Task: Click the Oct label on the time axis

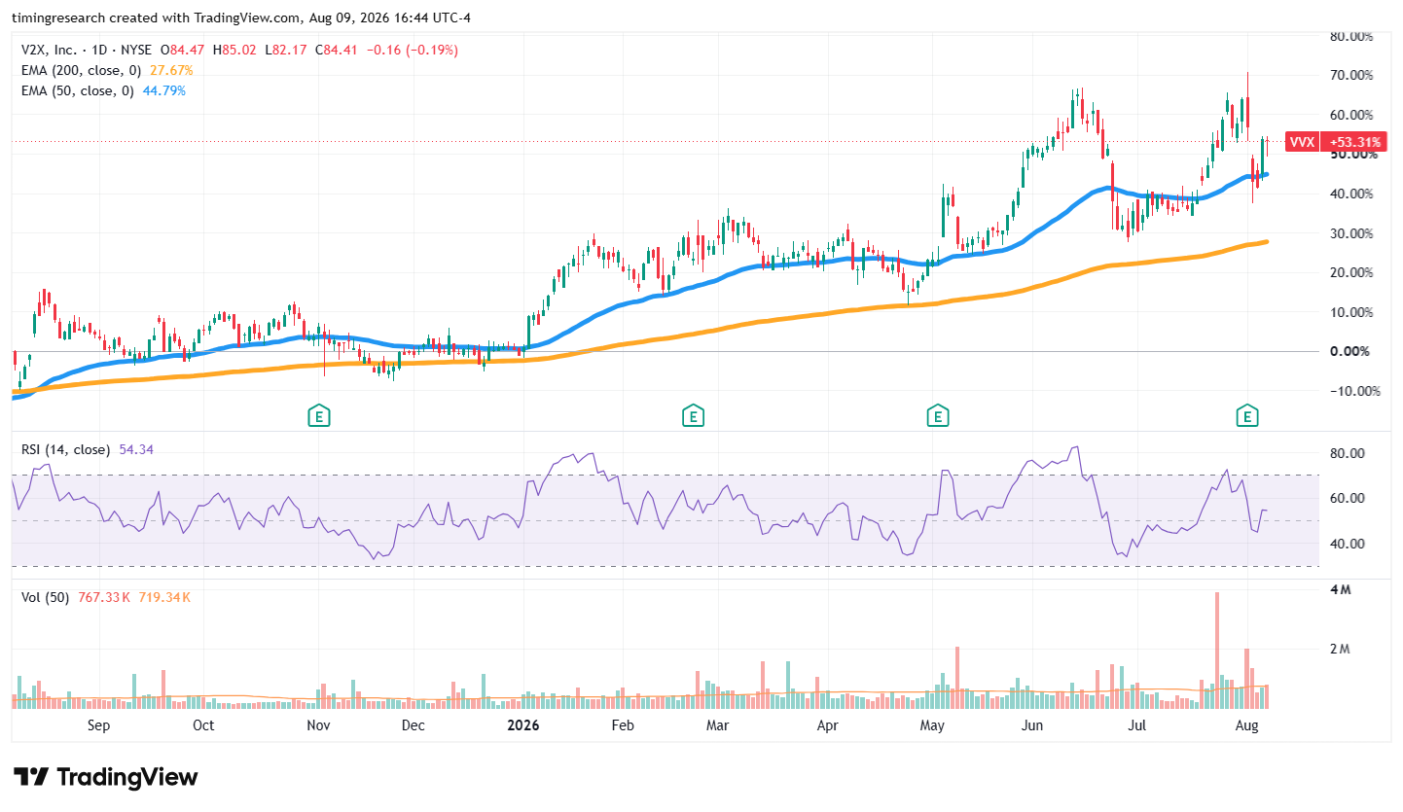Action: 203,725
